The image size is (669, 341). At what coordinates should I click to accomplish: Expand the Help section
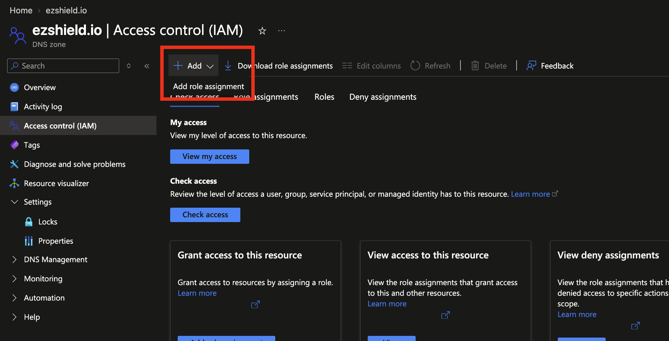click(x=14, y=317)
